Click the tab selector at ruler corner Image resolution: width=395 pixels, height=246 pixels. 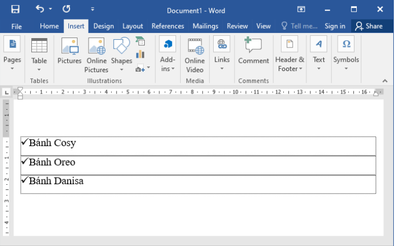point(6,92)
